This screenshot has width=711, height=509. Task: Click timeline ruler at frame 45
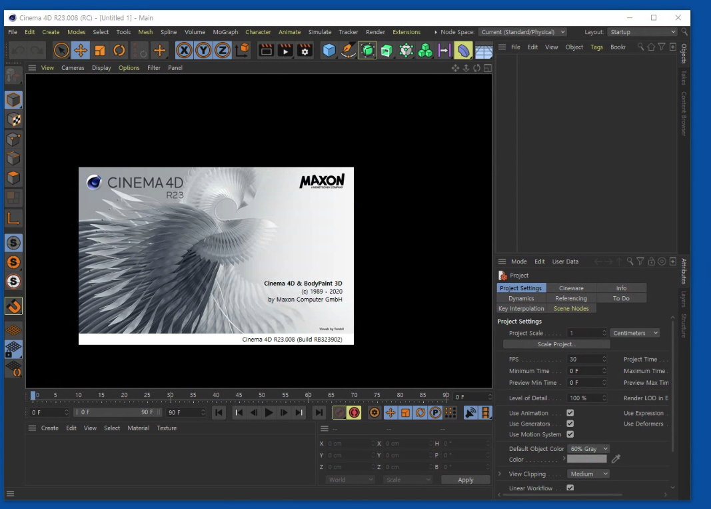coord(239,395)
